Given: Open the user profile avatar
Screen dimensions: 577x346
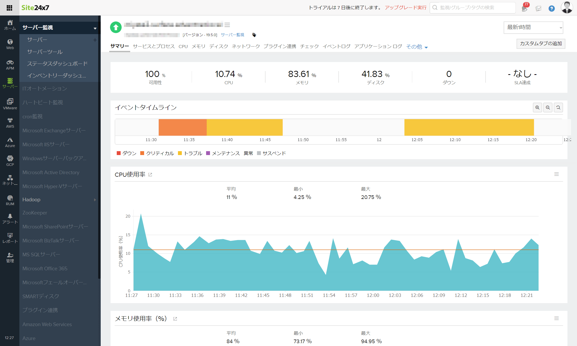Looking at the screenshot, I should [567, 7].
